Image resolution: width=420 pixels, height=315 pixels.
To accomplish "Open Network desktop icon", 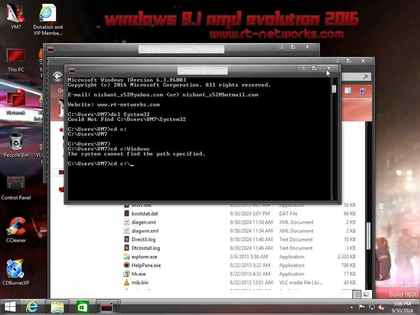I will 16,103.
